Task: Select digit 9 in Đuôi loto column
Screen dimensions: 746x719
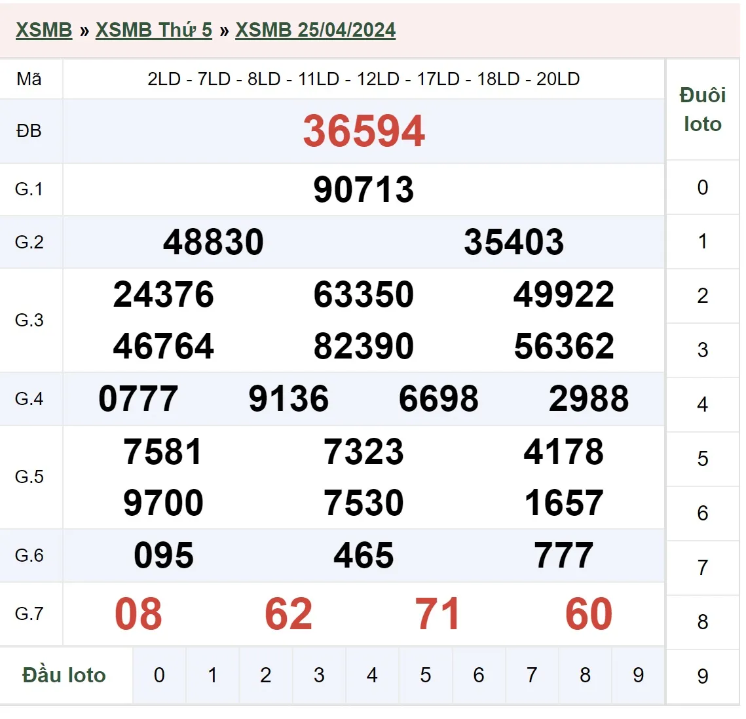Action: pos(703,676)
